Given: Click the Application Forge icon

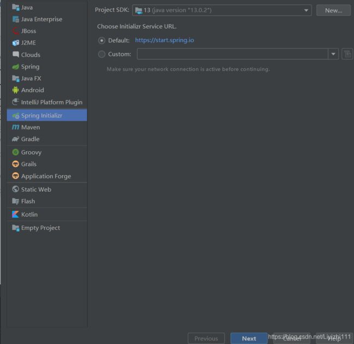Looking at the screenshot, I should tap(16, 176).
